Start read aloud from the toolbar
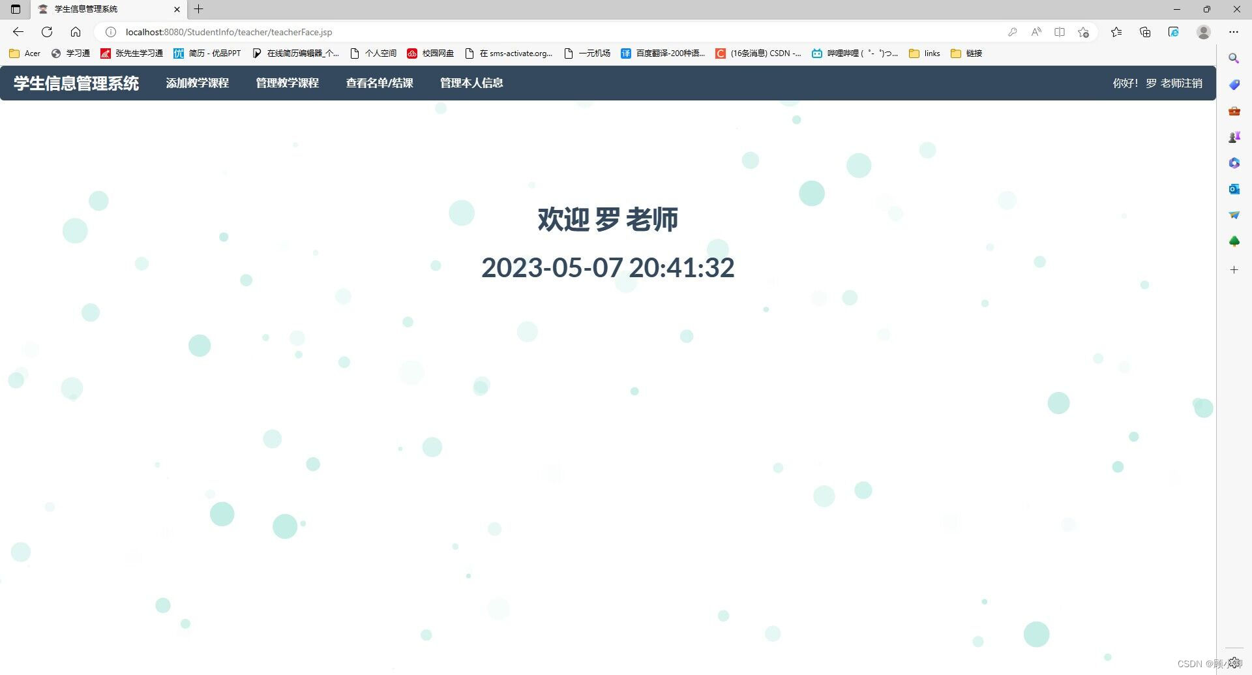Image resolution: width=1252 pixels, height=675 pixels. point(1036,31)
